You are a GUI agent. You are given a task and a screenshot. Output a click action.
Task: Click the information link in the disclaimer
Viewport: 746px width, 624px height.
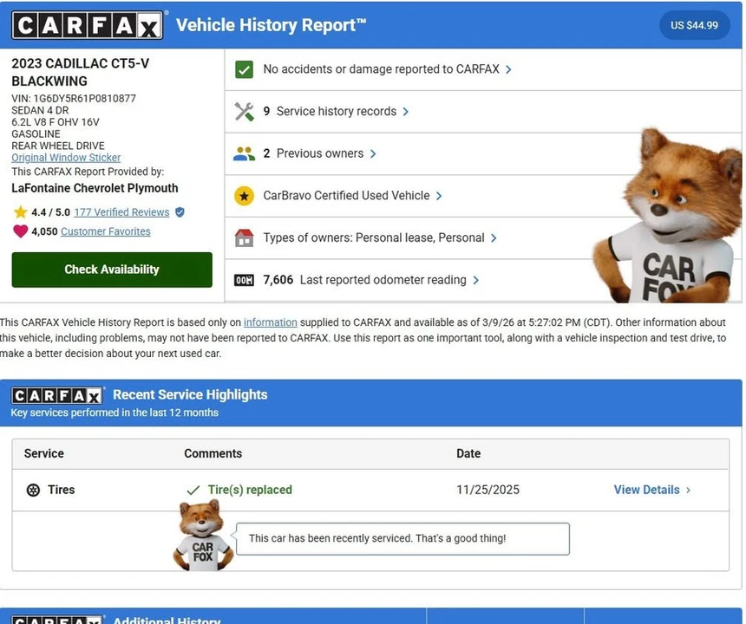point(271,322)
